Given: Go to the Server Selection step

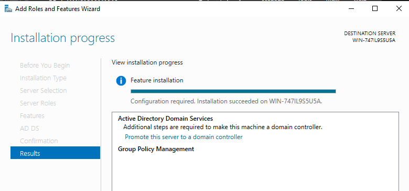Looking at the screenshot, I should point(44,91).
